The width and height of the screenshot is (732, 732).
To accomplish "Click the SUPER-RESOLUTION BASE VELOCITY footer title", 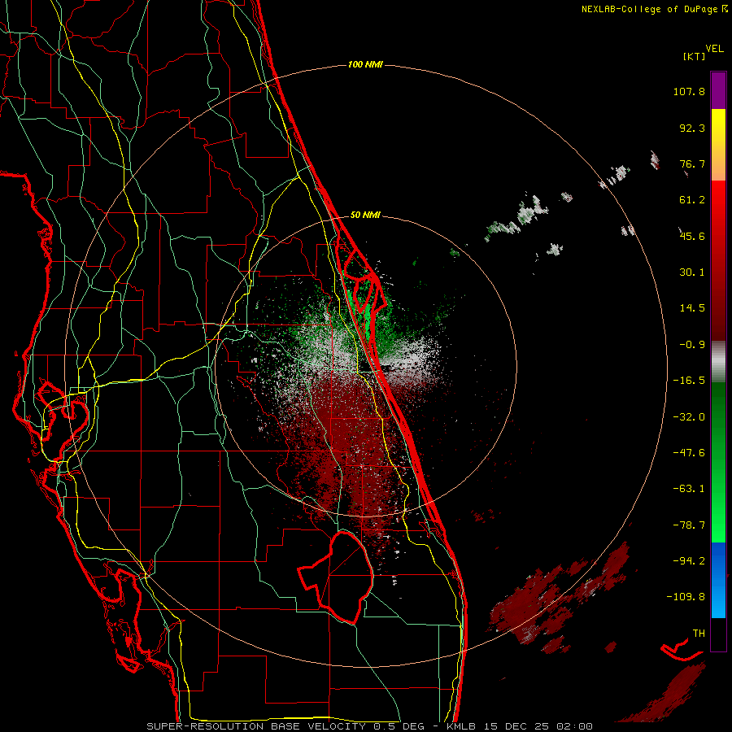I will [x=256, y=726].
